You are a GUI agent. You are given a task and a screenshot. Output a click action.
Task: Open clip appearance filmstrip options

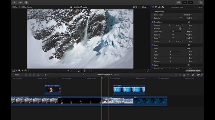[192, 75]
